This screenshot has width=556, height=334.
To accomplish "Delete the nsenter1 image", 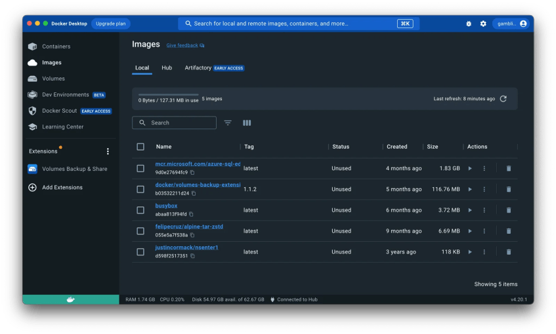I will pyautogui.click(x=509, y=252).
